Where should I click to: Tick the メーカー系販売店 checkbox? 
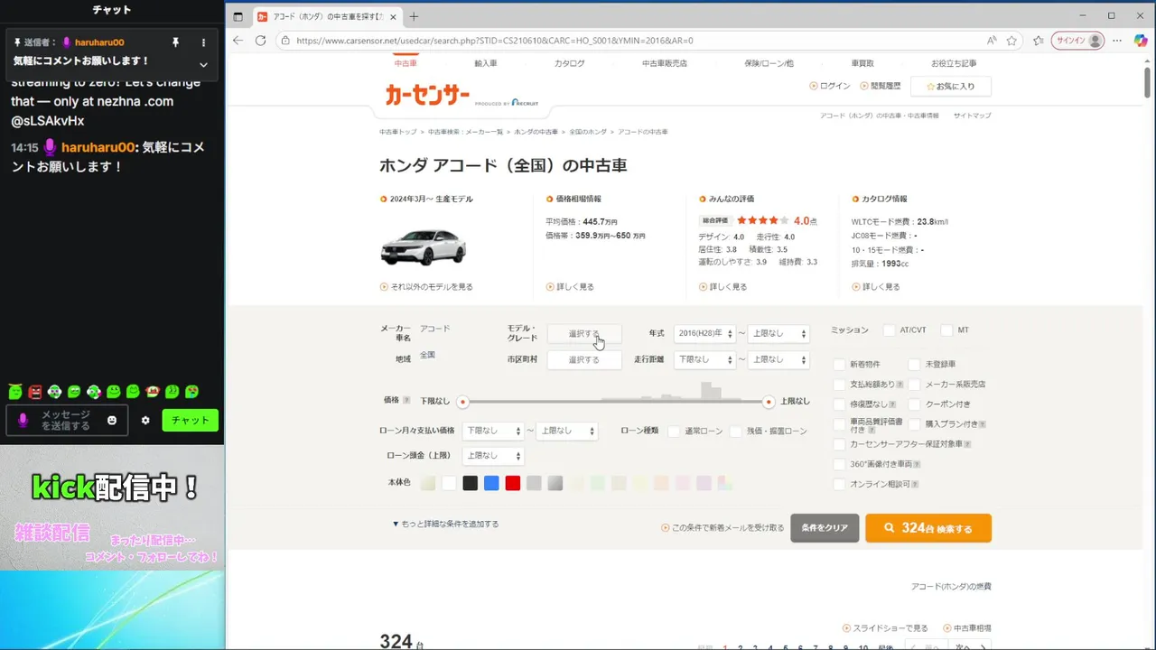[916, 385]
